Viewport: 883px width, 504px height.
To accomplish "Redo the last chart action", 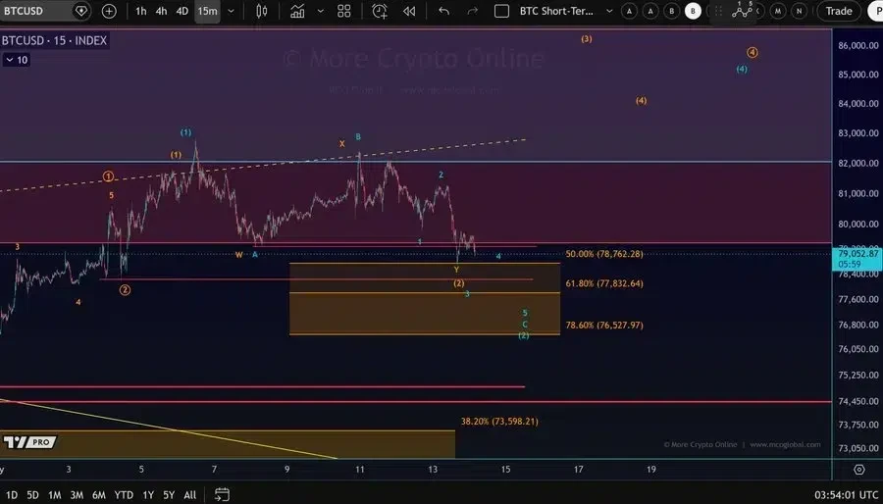I will pos(473,11).
